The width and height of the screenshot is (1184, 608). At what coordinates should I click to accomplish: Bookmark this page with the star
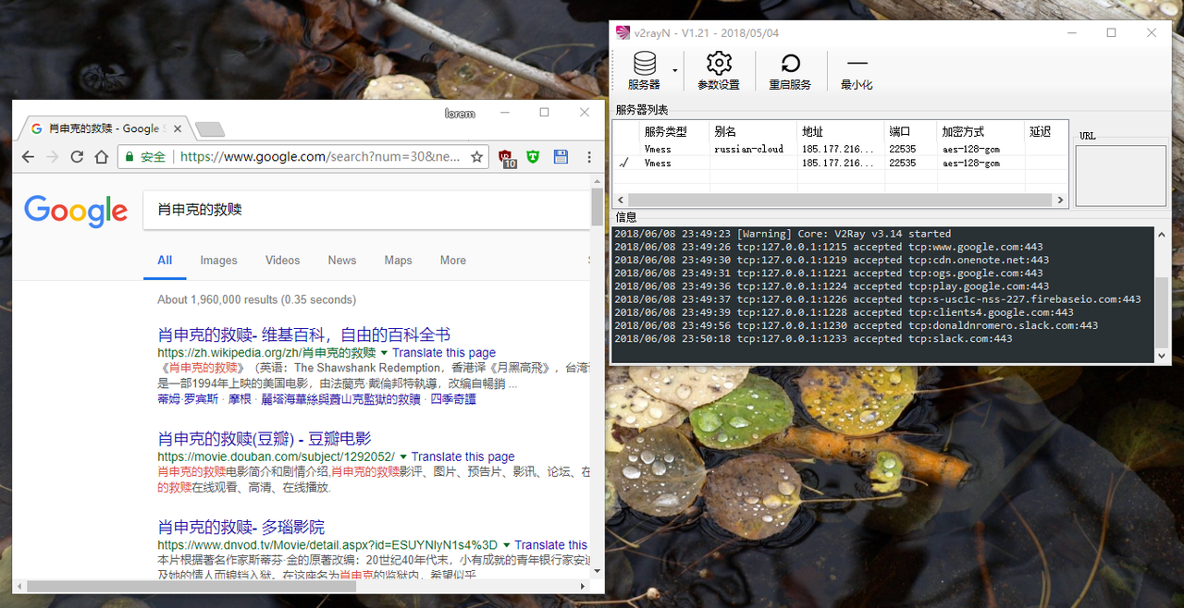[x=476, y=157]
